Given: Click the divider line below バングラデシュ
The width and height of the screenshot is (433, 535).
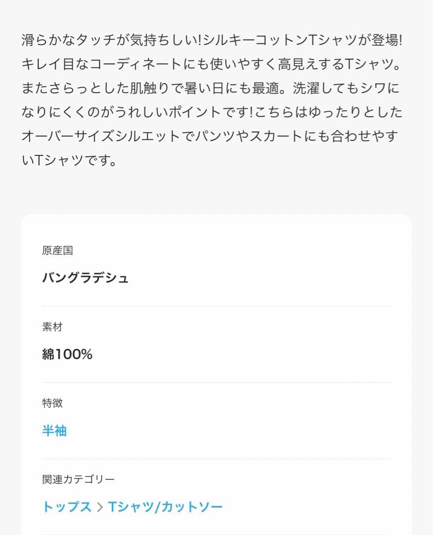Looking at the screenshot, I should (x=216, y=306).
